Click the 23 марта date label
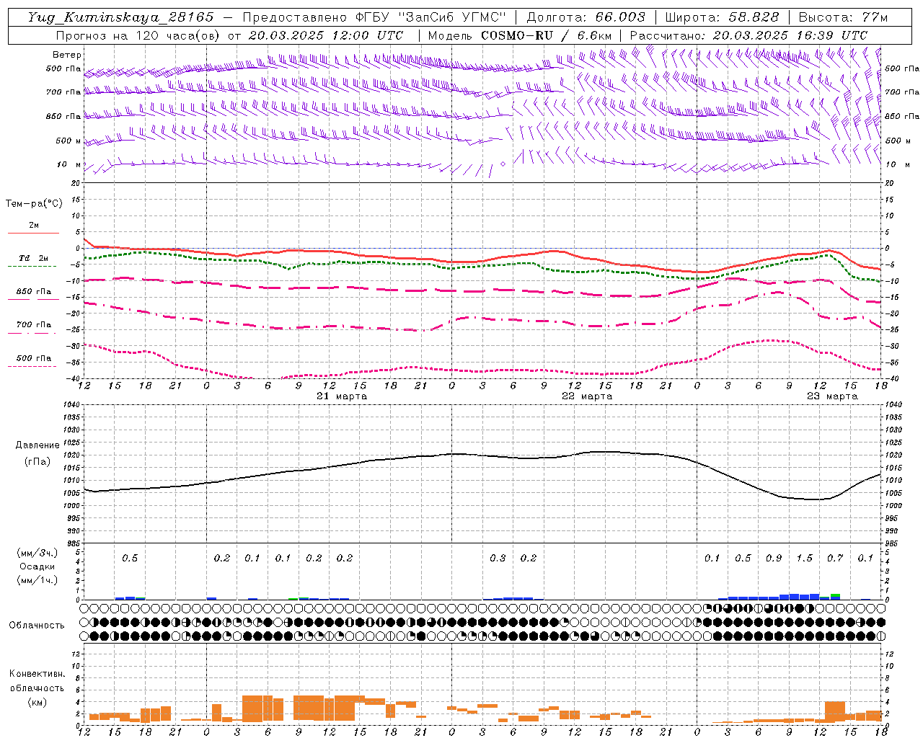Viewport: 923px width, 738px height. click(x=832, y=396)
